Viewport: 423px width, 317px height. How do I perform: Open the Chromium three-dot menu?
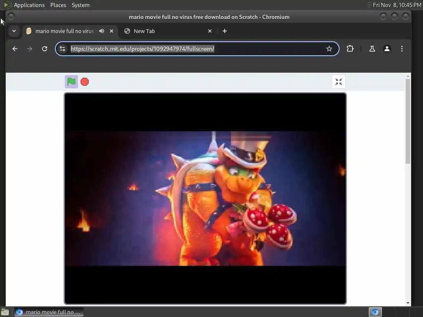coord(402,49)
